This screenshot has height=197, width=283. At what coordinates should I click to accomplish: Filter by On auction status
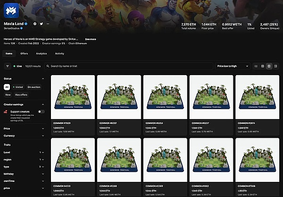point(34,87)
